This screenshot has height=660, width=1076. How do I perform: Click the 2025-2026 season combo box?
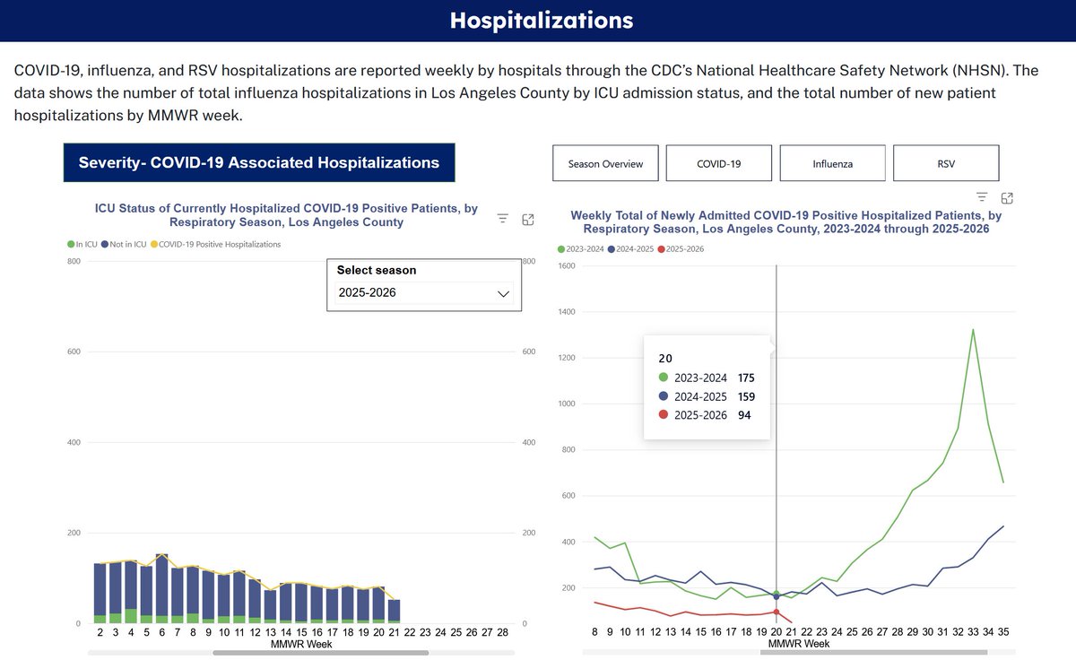[x=425, y=292]
